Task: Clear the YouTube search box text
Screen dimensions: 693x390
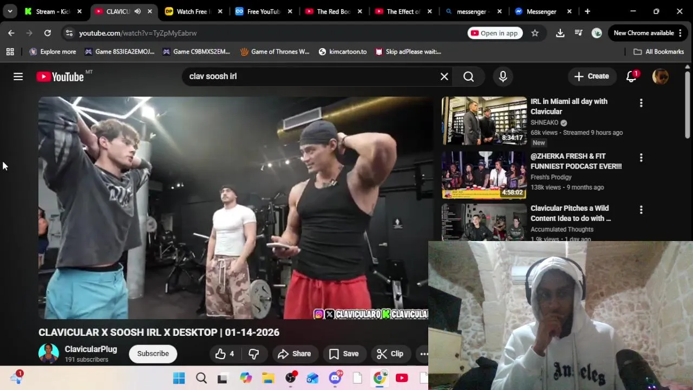Action: tap(444, 76)
